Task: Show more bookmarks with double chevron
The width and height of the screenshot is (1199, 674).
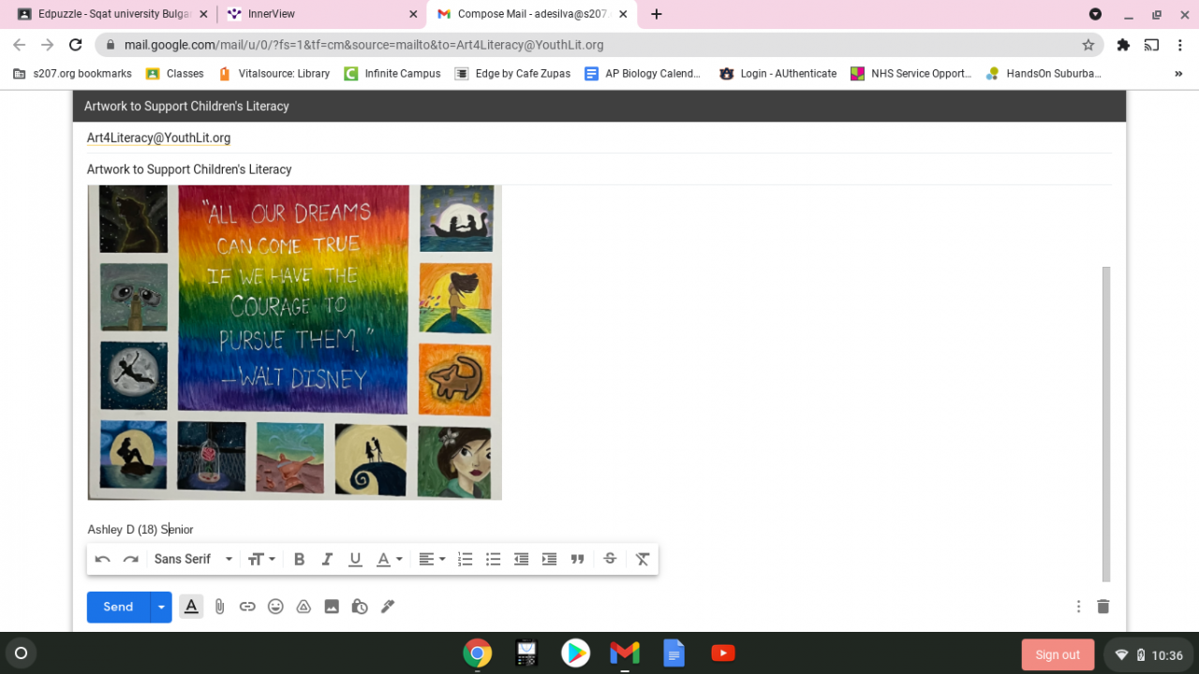Action: [1178, 74]
